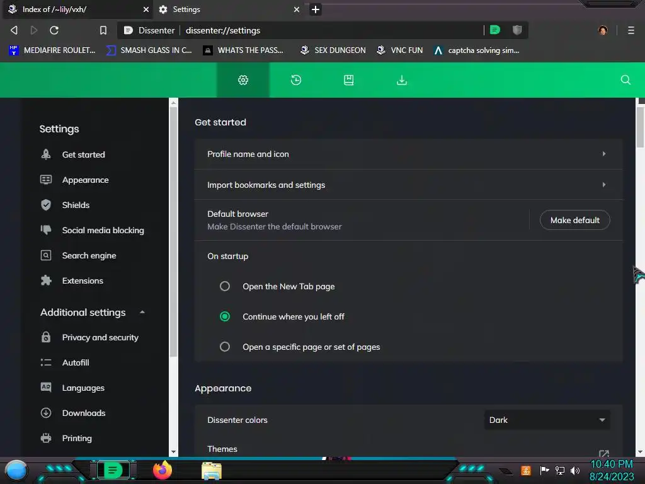Click the green Dissenter comment icon
Image resolution: width=645 pixels, height=484 pixels.
495,30
